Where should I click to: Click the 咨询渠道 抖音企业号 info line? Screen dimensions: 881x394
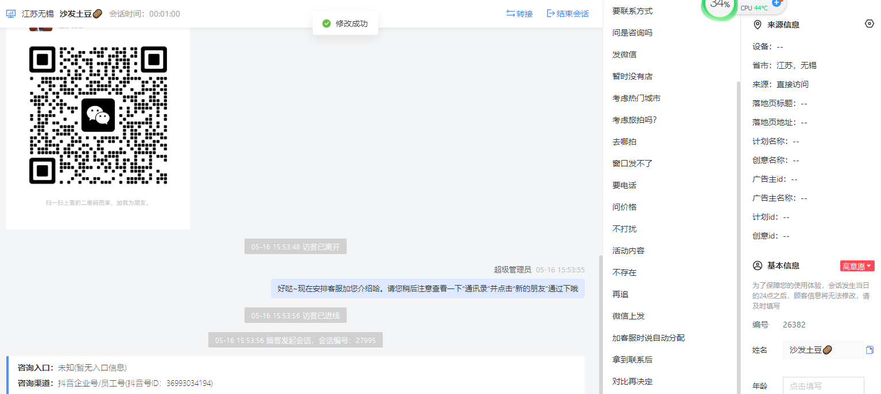coord(115,383)
